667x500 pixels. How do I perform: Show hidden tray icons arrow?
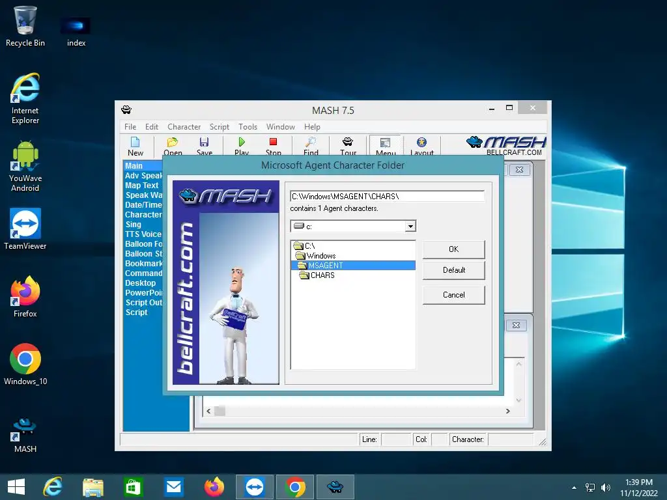[574, 488]
